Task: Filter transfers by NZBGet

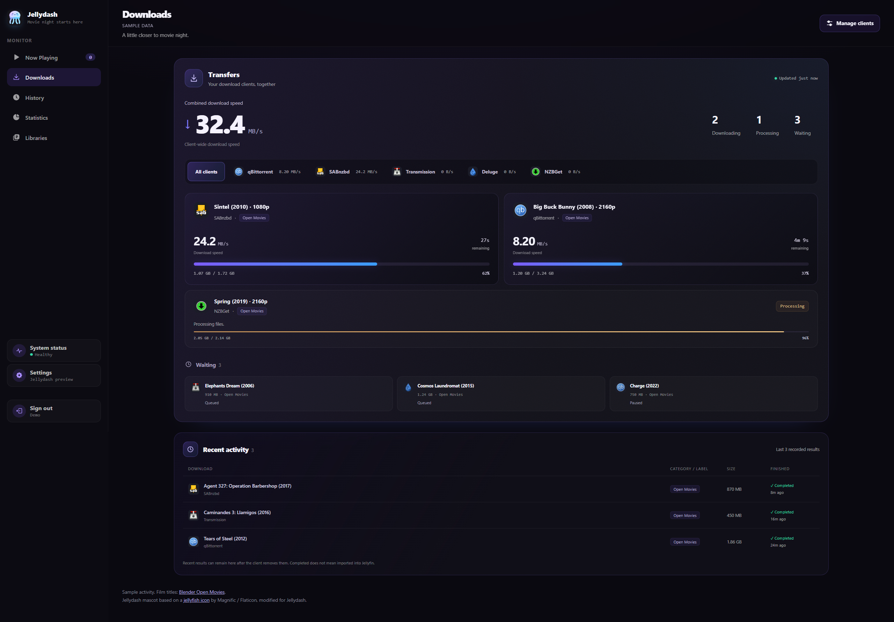Action: tap(556, 172)
